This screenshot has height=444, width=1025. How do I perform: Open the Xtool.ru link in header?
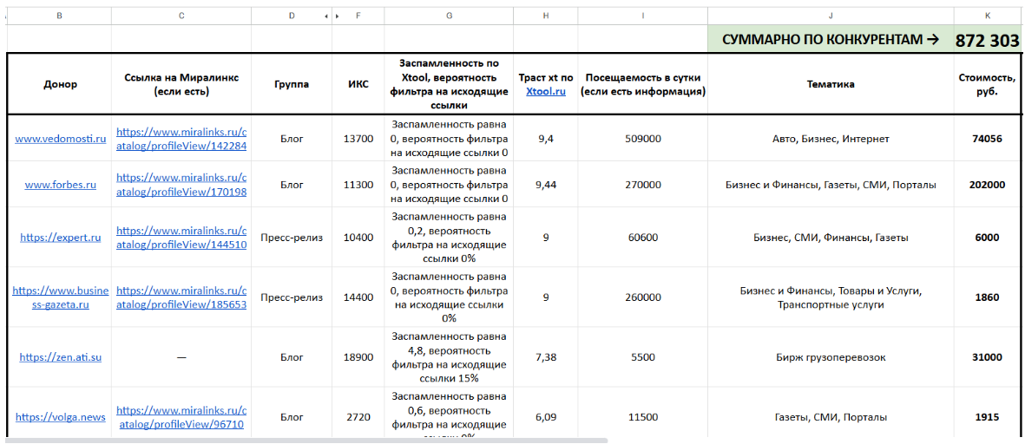tap(546, 91)
